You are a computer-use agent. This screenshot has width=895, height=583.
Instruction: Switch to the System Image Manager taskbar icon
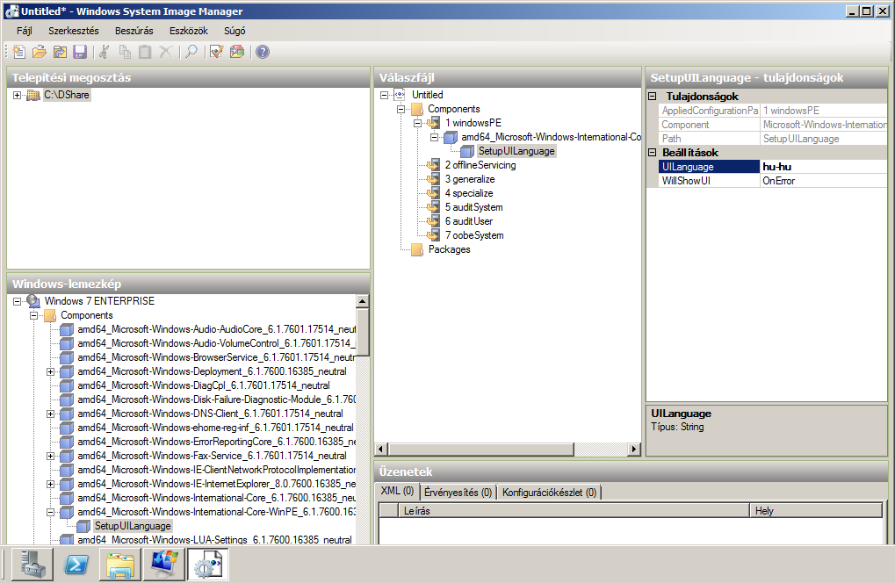point(208,565)
